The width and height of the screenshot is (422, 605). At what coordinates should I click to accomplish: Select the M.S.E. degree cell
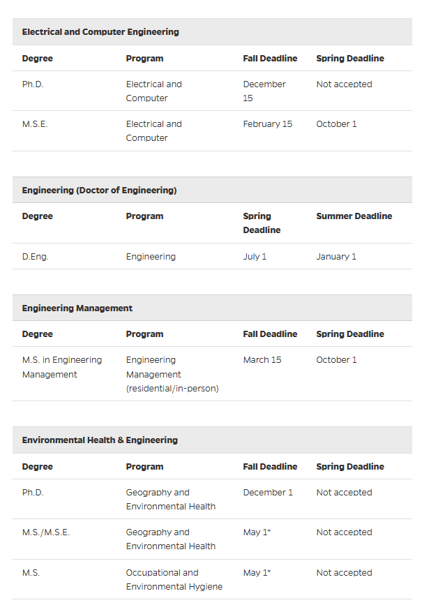(33, 124)
